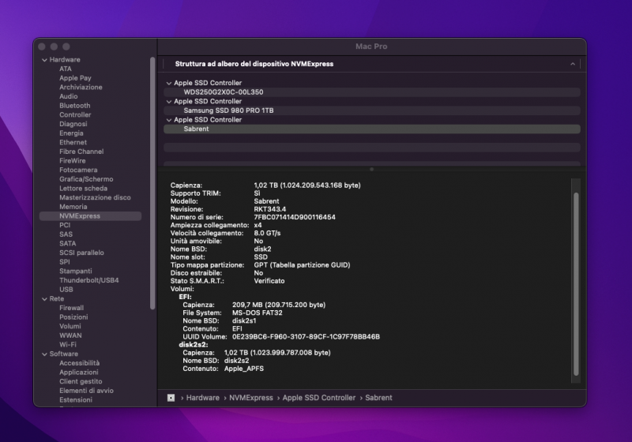Open the Memoria hardware entry
632x442 pixels.
coord(73,207)
